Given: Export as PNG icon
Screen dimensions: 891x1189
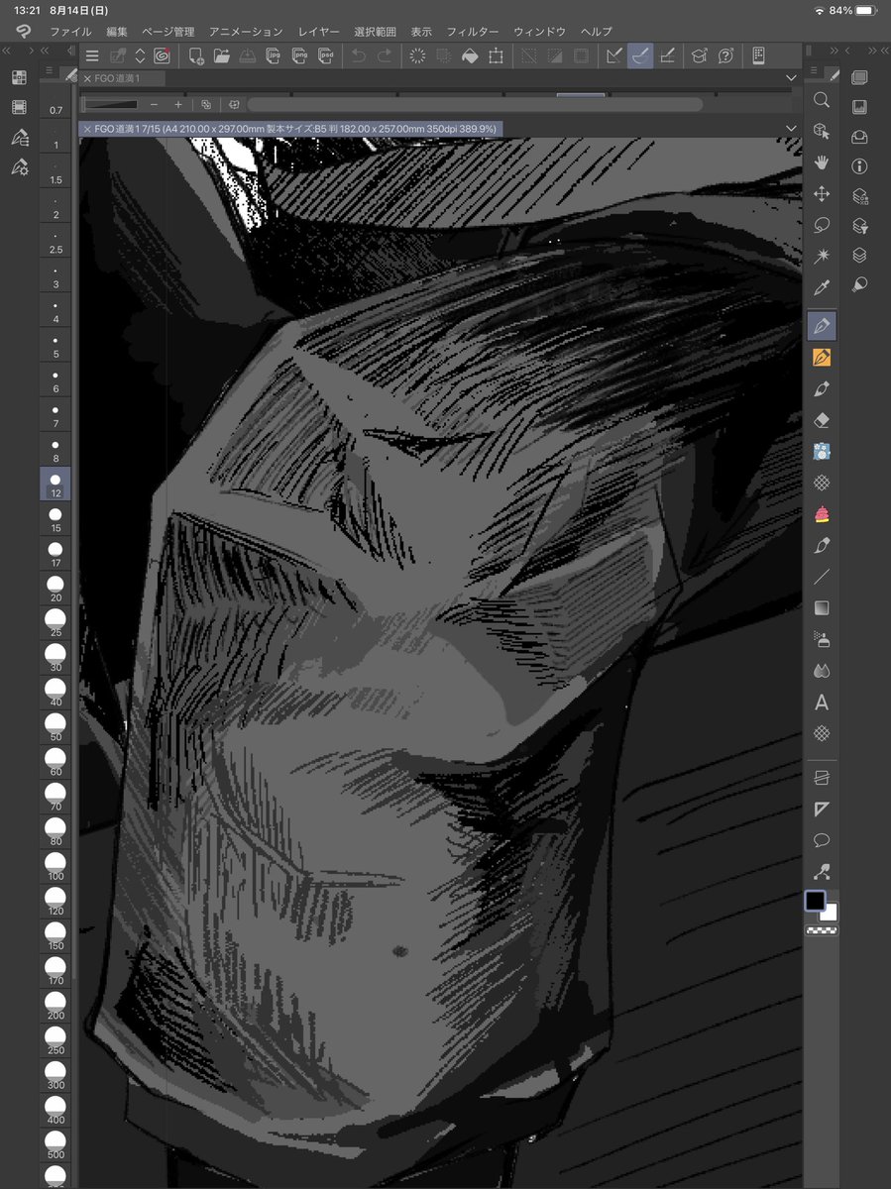Looking at the screenshot, I should click(298, 55).
